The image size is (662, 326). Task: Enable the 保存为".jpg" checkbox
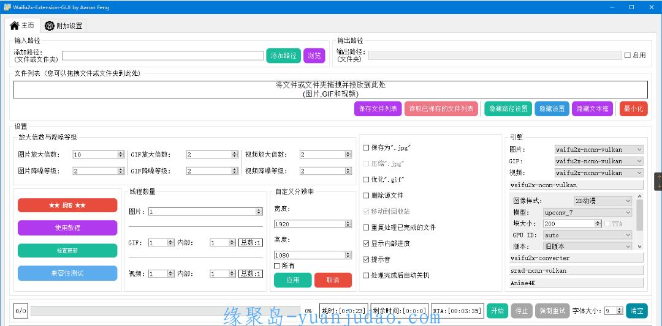[x=367, y=147]
